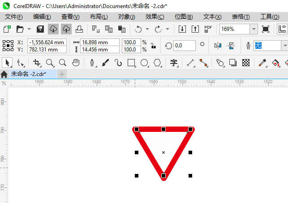This screenshot has width=288, height=203.
Task: Click the Publish to PDF icon
Action: 208,29
